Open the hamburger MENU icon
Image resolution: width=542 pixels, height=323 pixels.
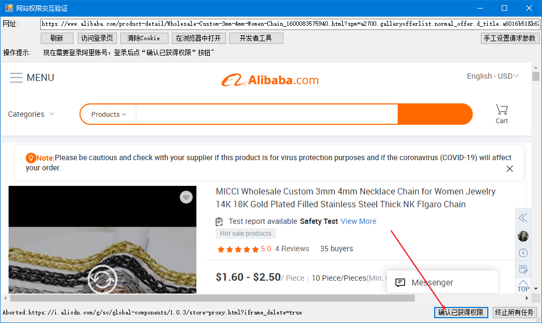16,78
